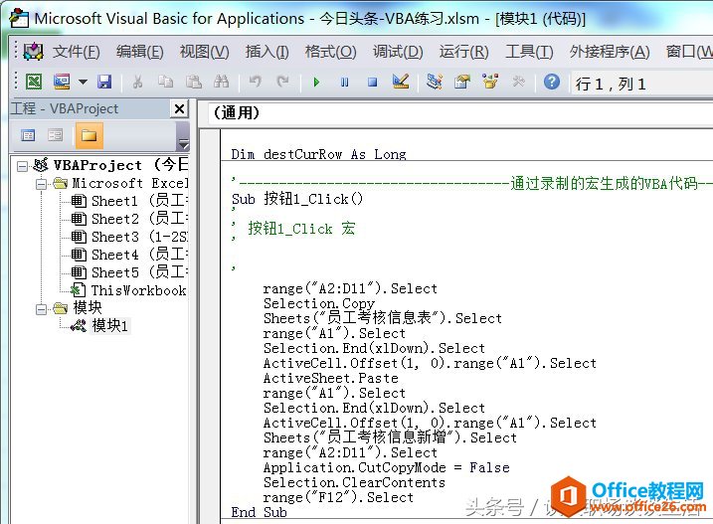The width and height of the screenshot is (713, 524).
Task: Select Sheet5 in project tree
Action: [129, 272]
